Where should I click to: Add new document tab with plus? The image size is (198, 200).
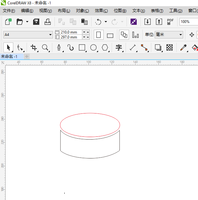coord(27,56)
